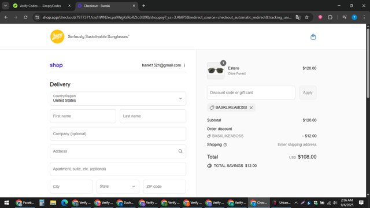Open the State dropdown
This screenshot has width=370, height=208.
118,187
